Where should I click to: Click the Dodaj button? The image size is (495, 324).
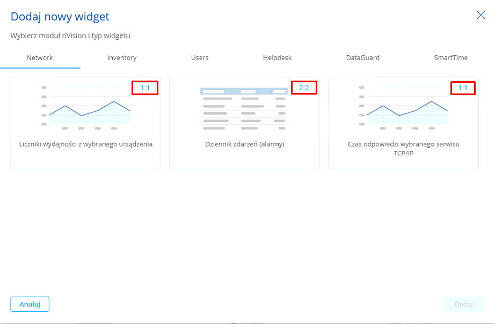463,304
